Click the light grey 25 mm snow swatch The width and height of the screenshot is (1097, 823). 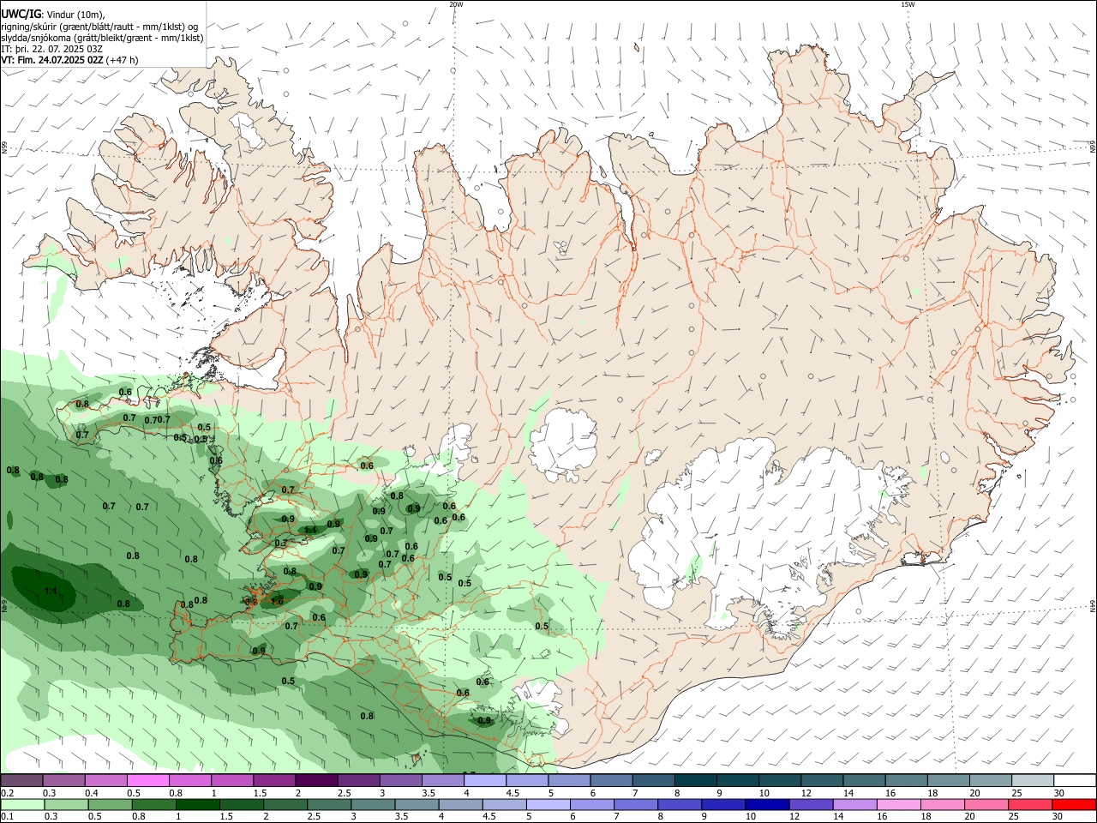(x=1031, y=780)
